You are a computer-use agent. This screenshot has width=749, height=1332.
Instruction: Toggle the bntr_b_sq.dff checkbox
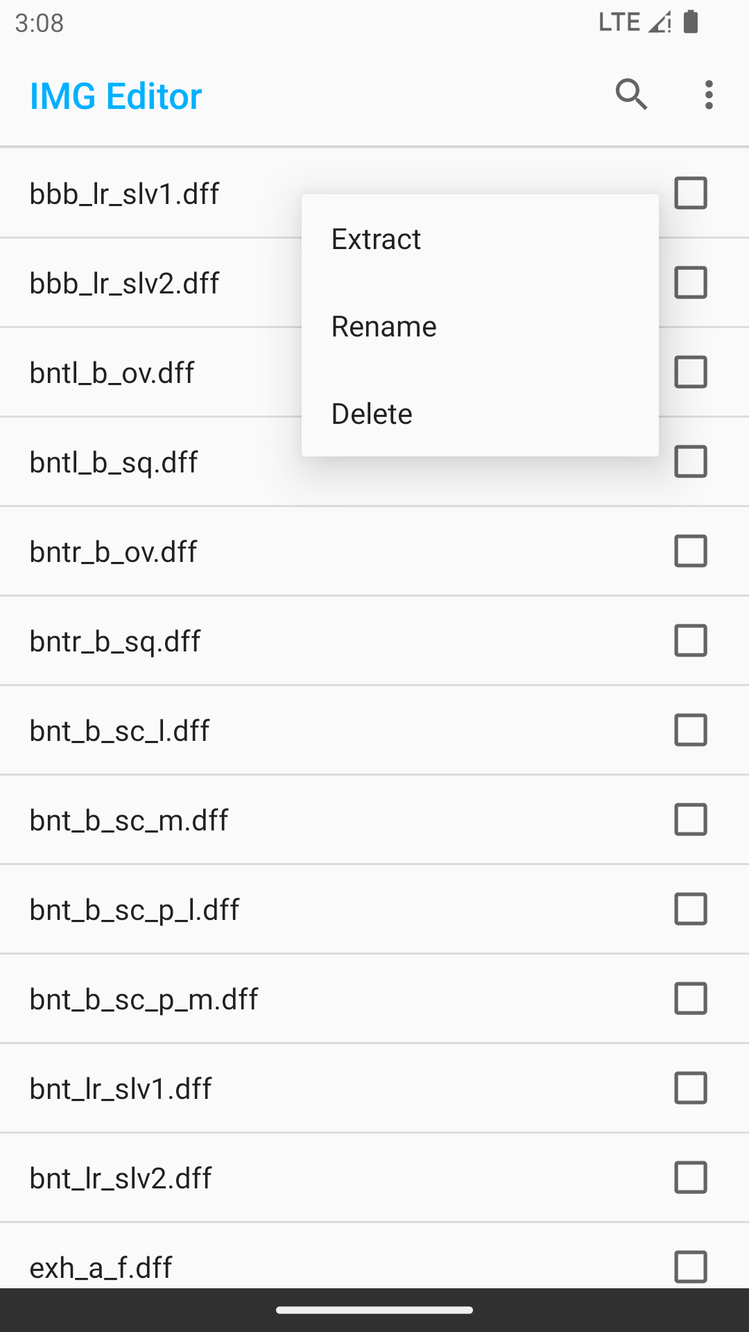(691, 640)
